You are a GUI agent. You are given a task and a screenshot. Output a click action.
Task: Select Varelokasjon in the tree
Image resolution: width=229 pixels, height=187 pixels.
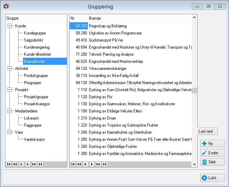[34, 139]
